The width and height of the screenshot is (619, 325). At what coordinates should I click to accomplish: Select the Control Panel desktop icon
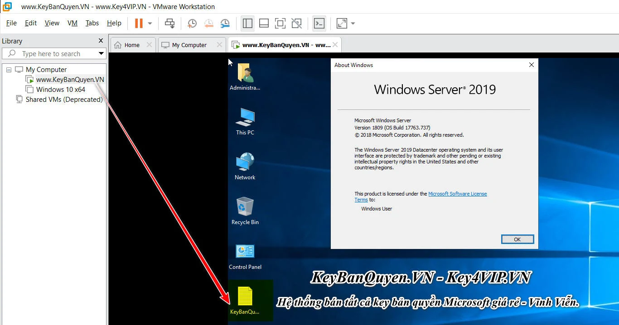[x=245, y=256]
